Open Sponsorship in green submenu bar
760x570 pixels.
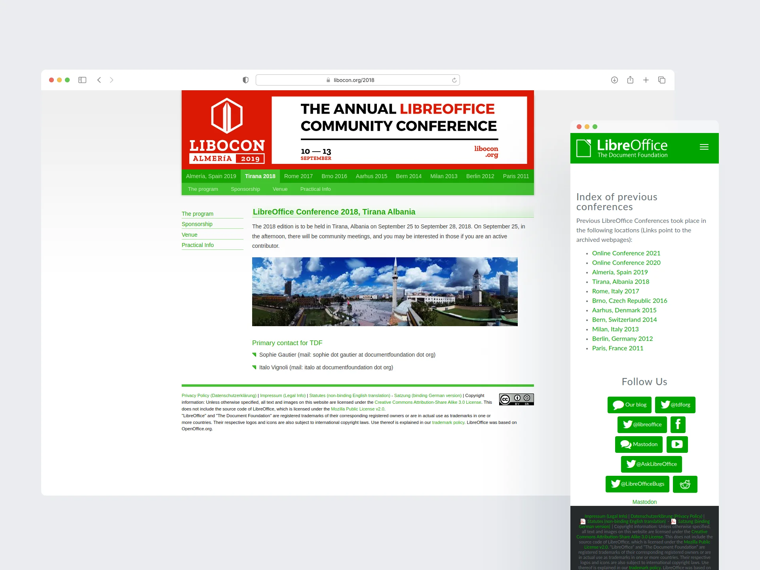(x=245, y=189)
